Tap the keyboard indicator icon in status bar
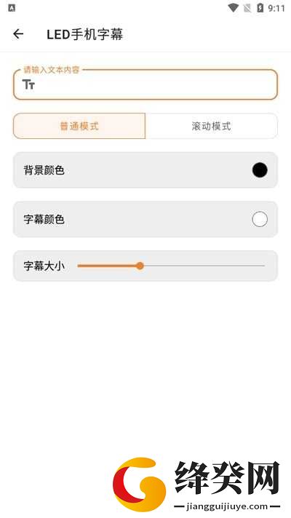 pyautogui.click(x=12, y=8)
